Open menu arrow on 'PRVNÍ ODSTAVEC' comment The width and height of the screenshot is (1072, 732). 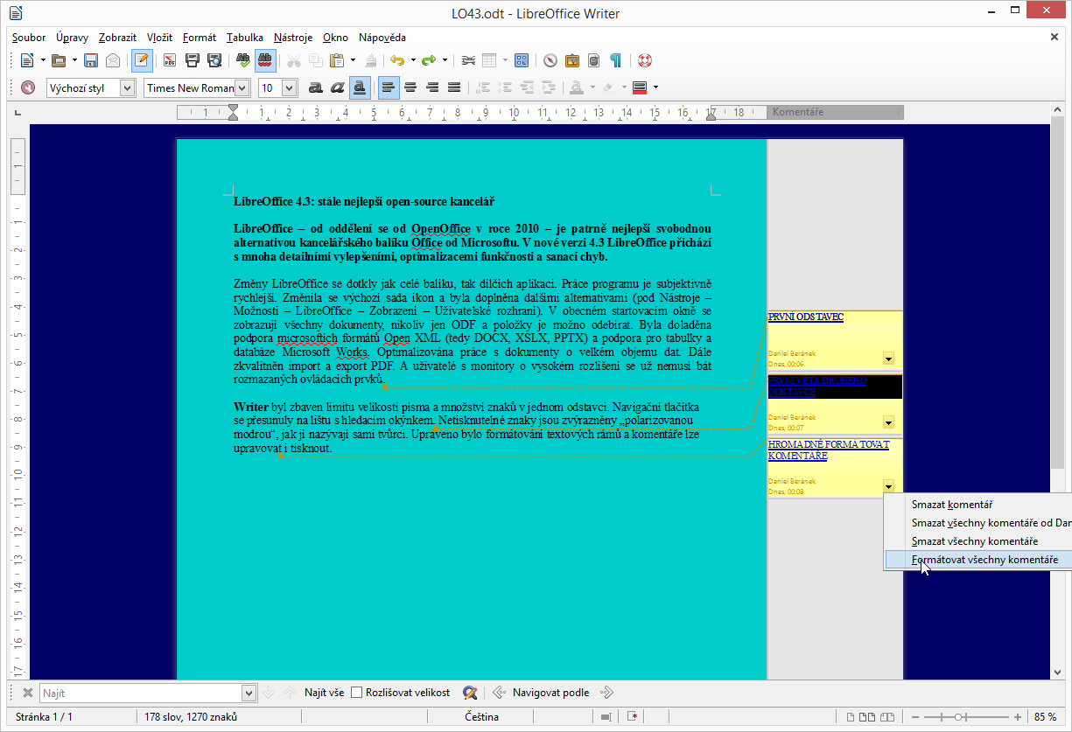888,358
